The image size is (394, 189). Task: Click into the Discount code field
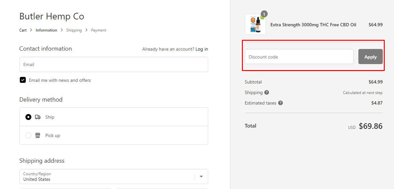point(299,57)
